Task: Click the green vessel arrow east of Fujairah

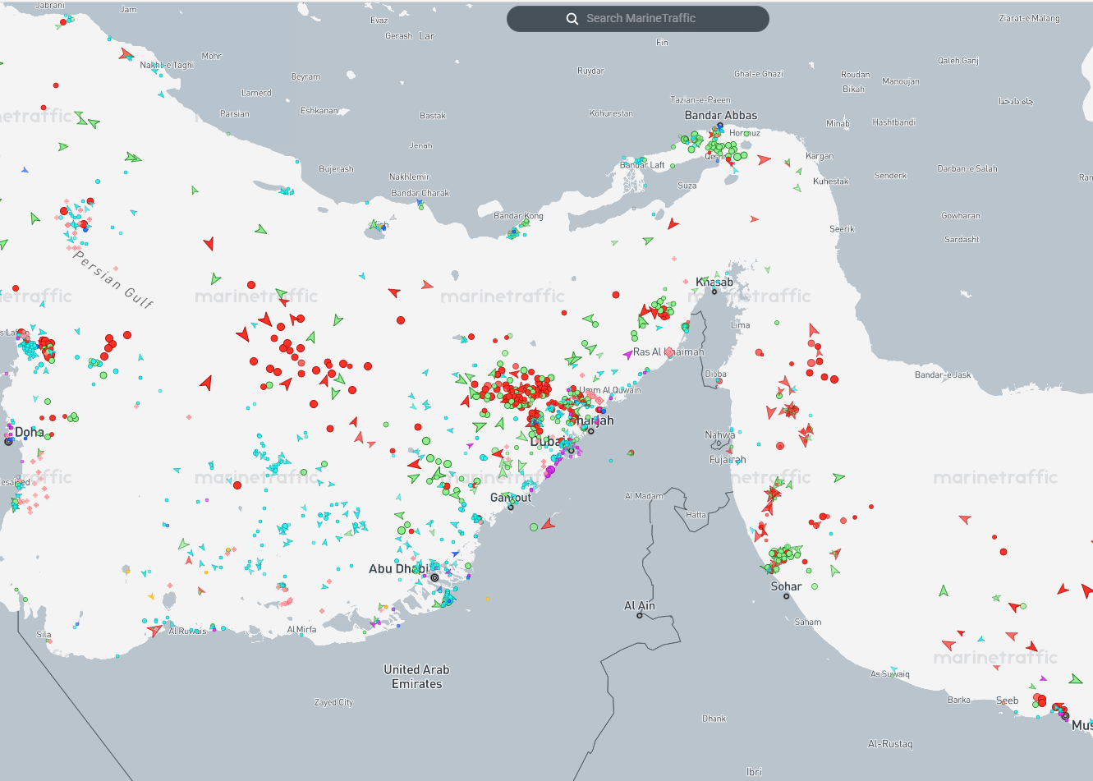Action: 838,477
